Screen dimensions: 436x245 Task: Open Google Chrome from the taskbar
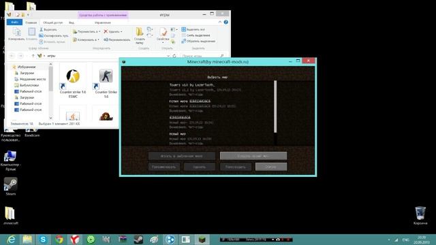(x=59, y=239)
